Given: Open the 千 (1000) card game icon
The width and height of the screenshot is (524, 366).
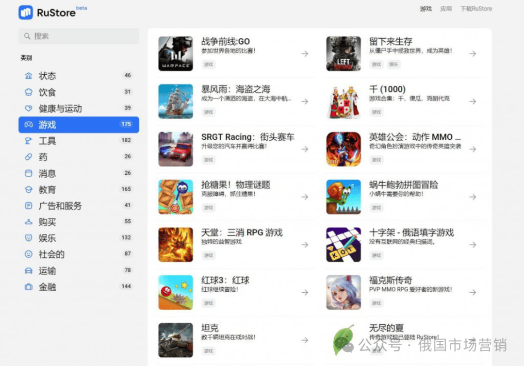Looking at the screenshot, I should pos(344,101).
